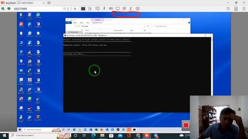This screenshot has width=248, height=139.
Task: Select Command Prompt on remote taskbar
Action: point(134,130)
